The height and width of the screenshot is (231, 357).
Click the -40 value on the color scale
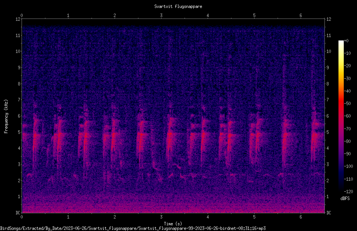[348, 91]
